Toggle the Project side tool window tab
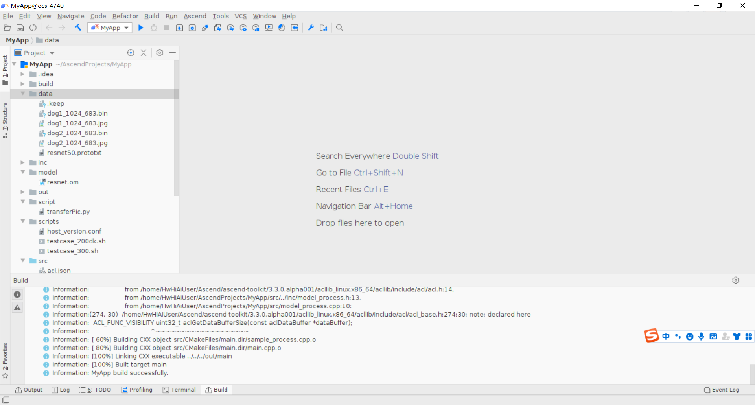Viewport: 755px width, 405px height. (5, 70)
